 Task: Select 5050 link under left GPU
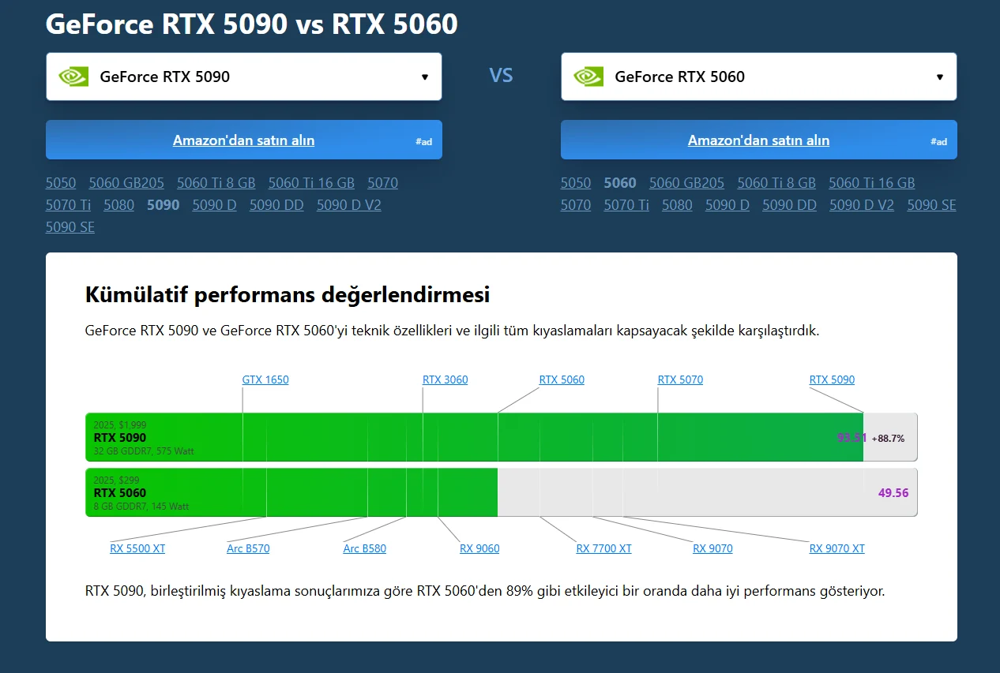(x=61, y=183)
